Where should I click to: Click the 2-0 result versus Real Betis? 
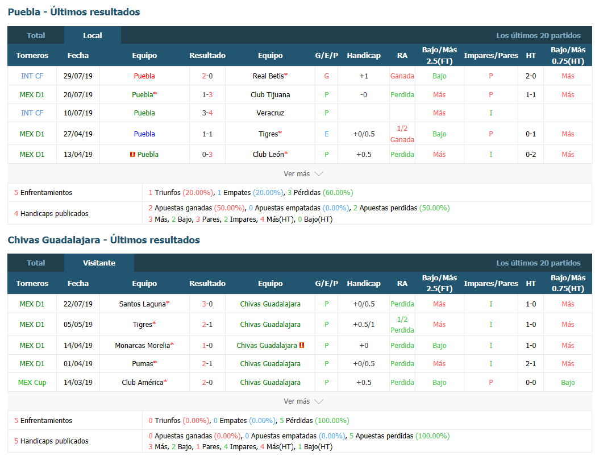coord(207,76)
